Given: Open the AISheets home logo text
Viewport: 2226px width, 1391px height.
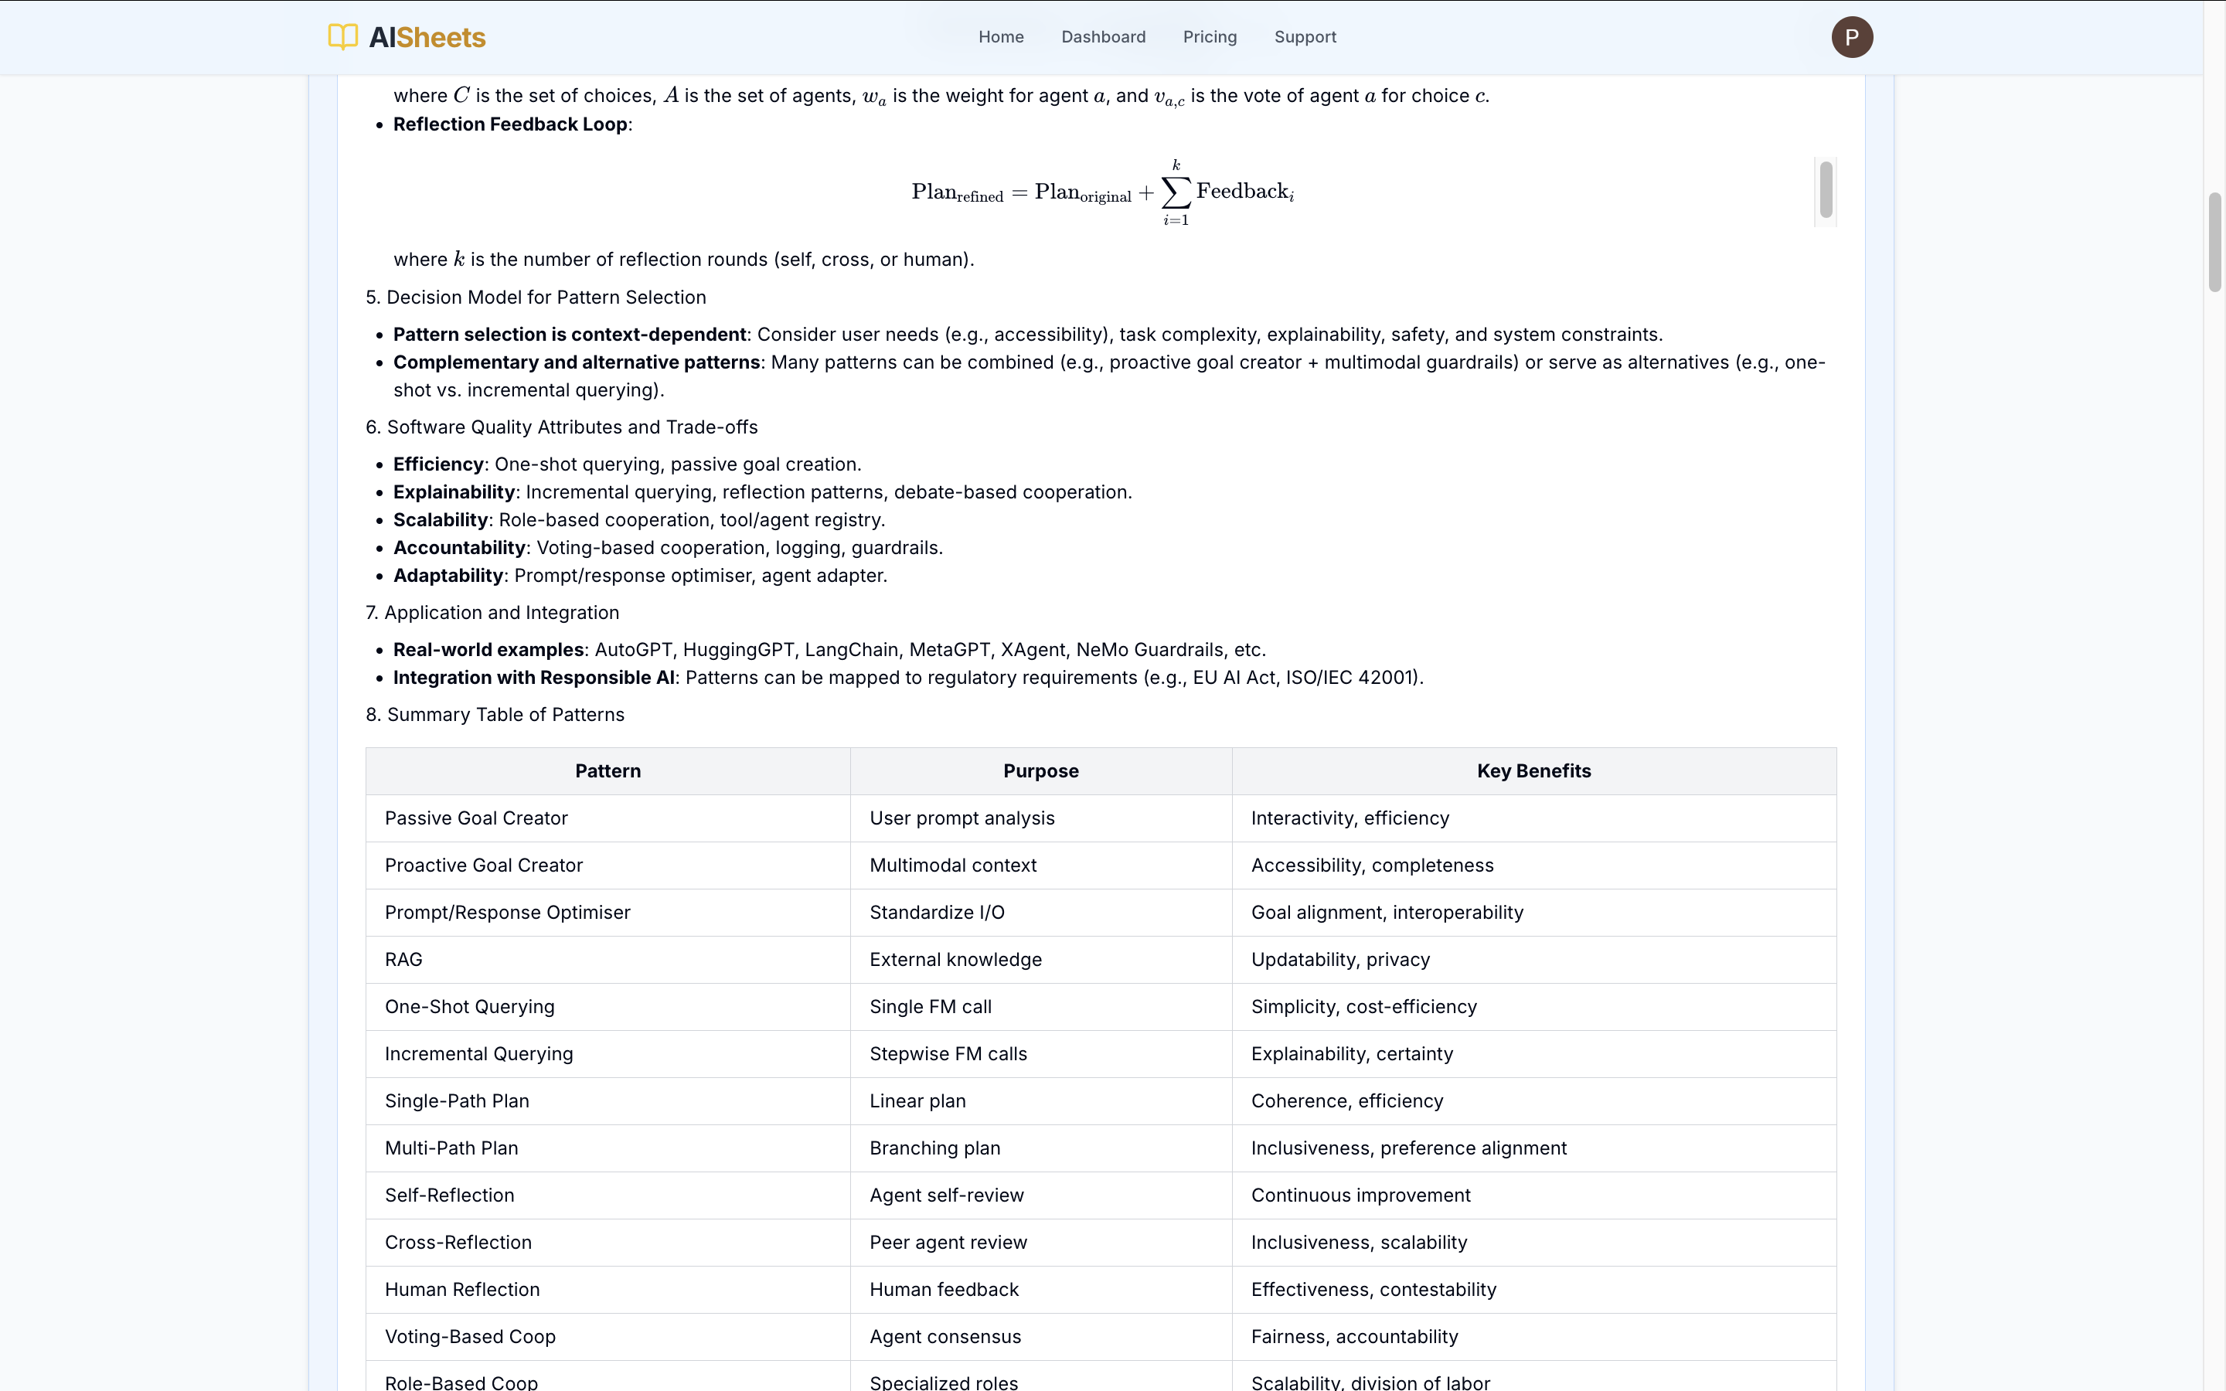Looking at the screenshot, I should 427,37.
